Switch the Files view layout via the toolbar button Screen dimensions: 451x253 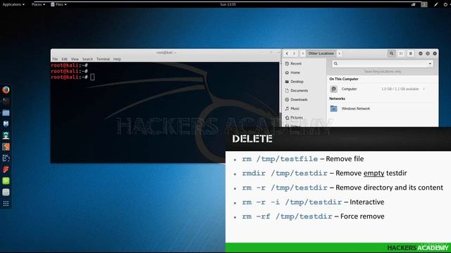click(401, 53)
